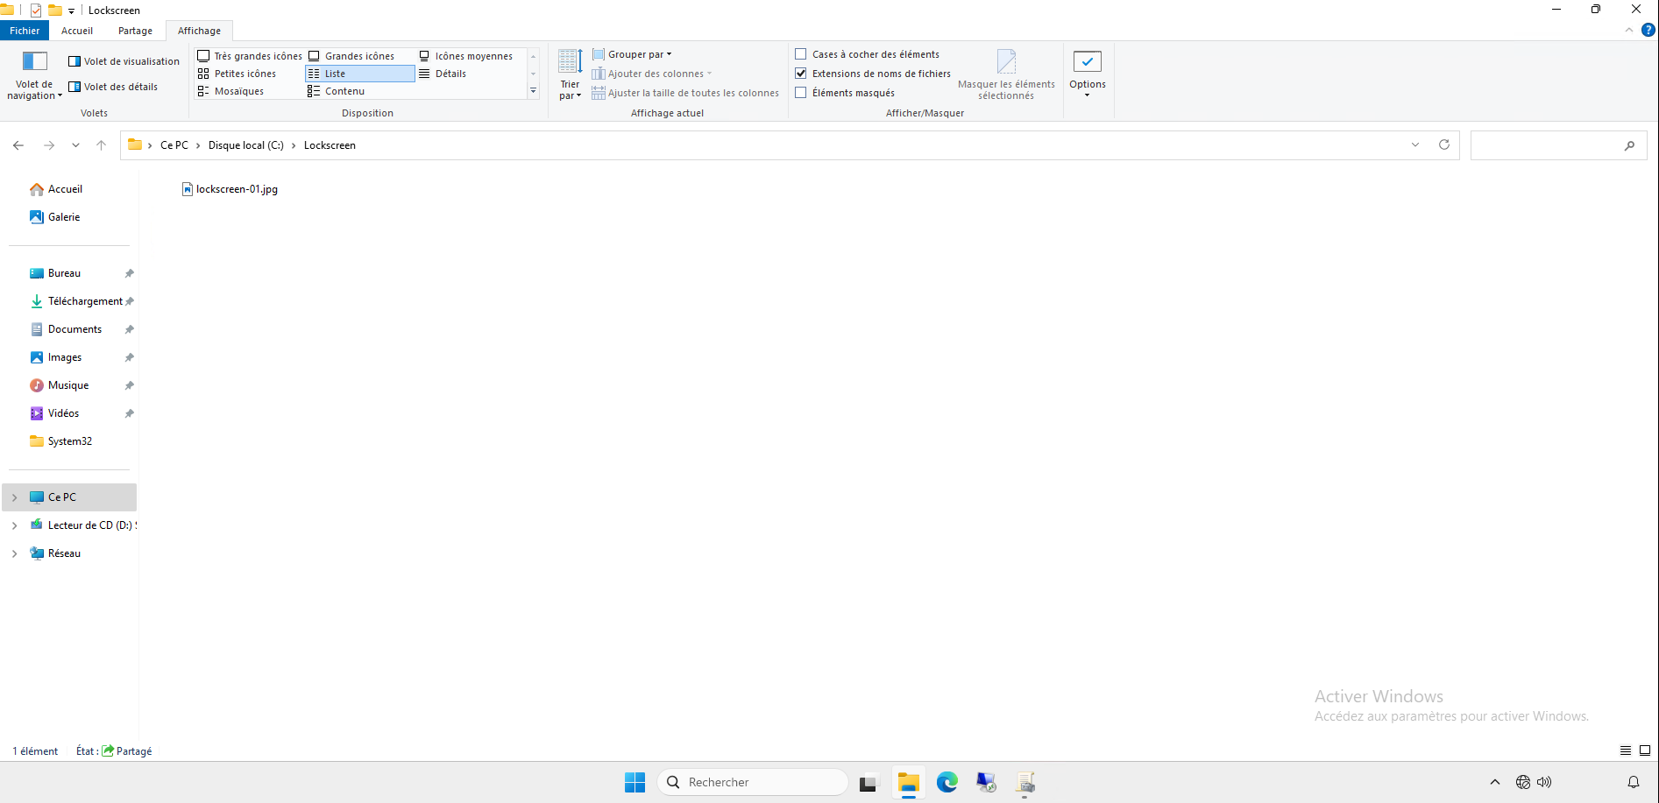Open Microsoft Edge from the taskbar
The width and height of the screenshot is (1659, 803).
[x=946, y=782]
